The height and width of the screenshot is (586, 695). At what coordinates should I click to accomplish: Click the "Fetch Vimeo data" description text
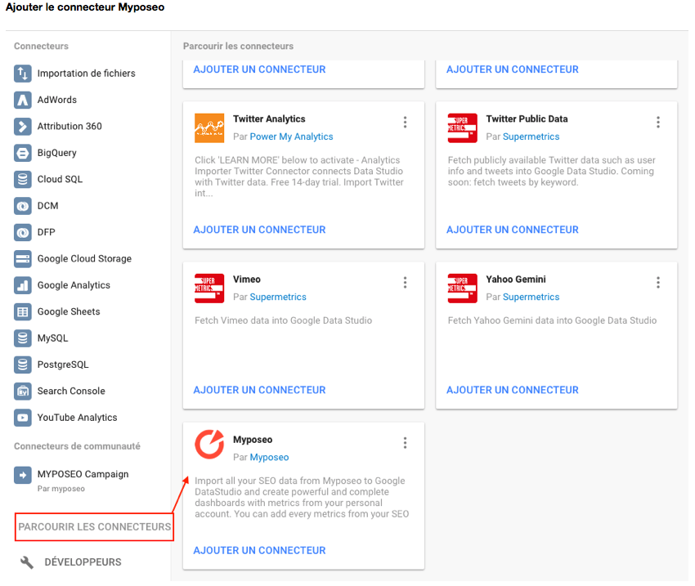(283, 320)
